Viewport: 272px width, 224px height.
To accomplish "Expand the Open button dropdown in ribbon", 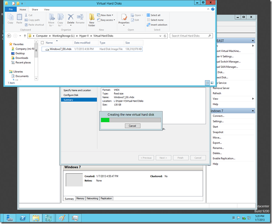I will [x=142, y=16].
